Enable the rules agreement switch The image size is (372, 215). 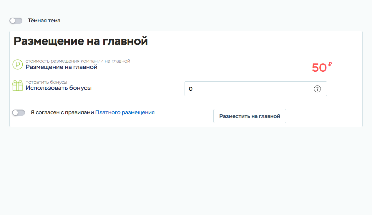point(19,113)
